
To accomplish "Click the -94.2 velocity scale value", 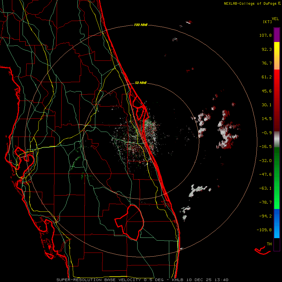I will pyautogui.click(x=265, y=216).
